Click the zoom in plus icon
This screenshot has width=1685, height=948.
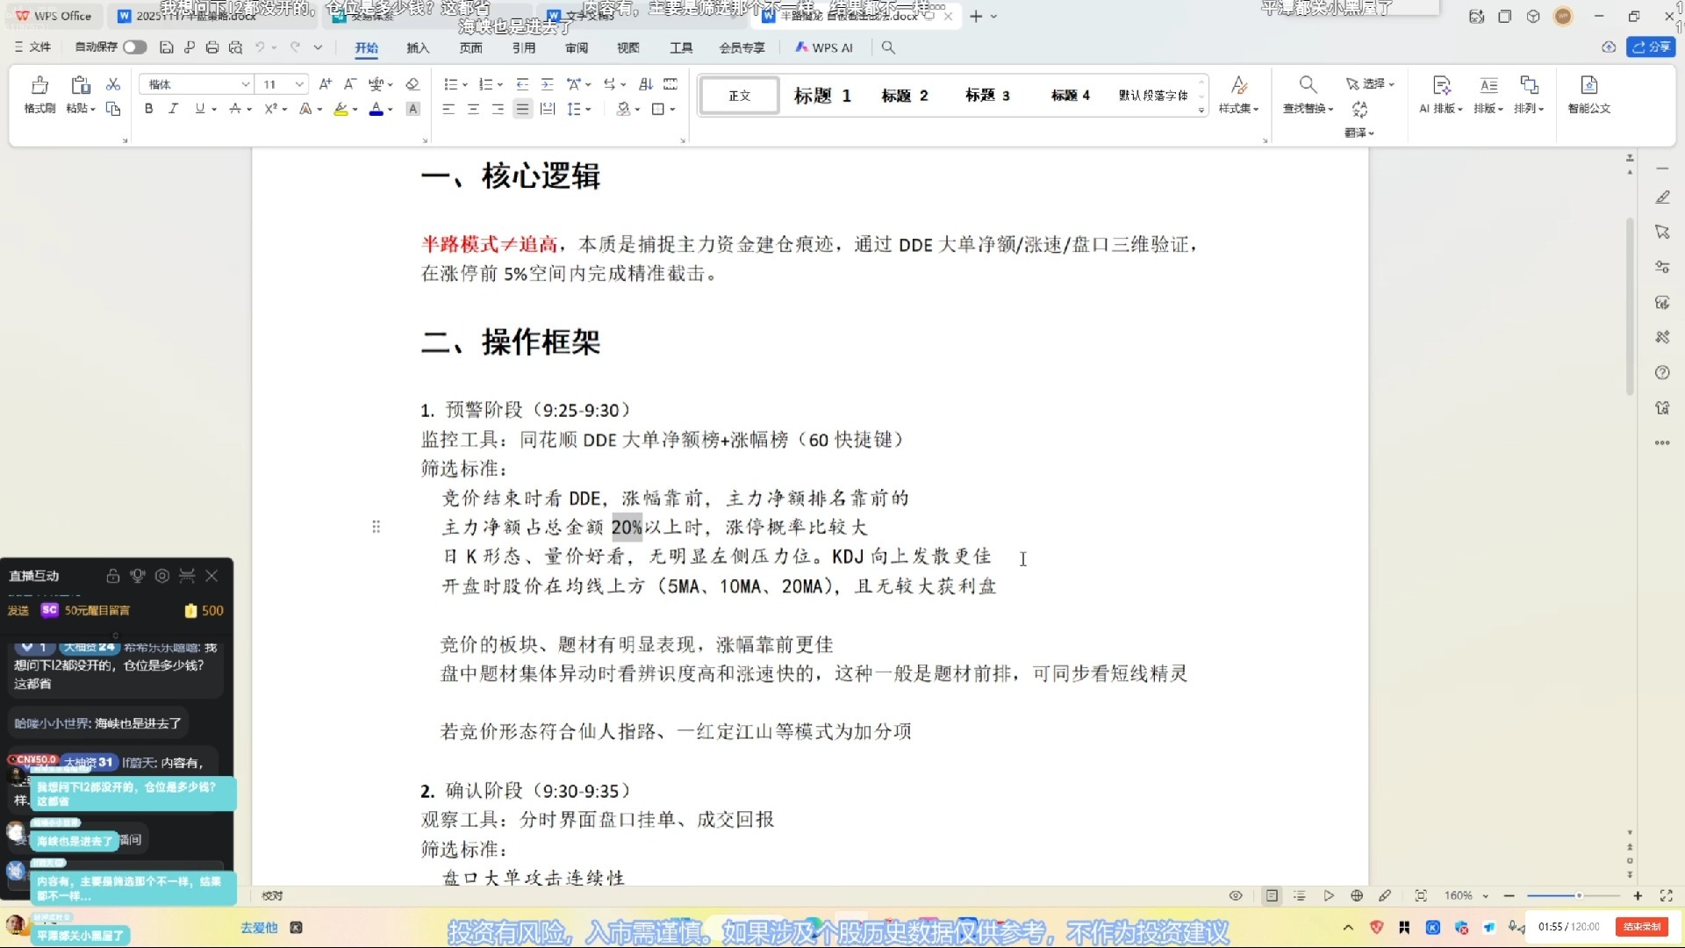pos(1638,895)
